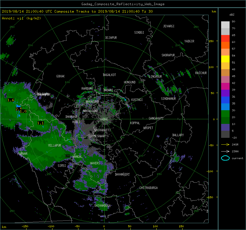
Task: Click the 100 bottom axis tick label
Action: (x=155, y=226)
